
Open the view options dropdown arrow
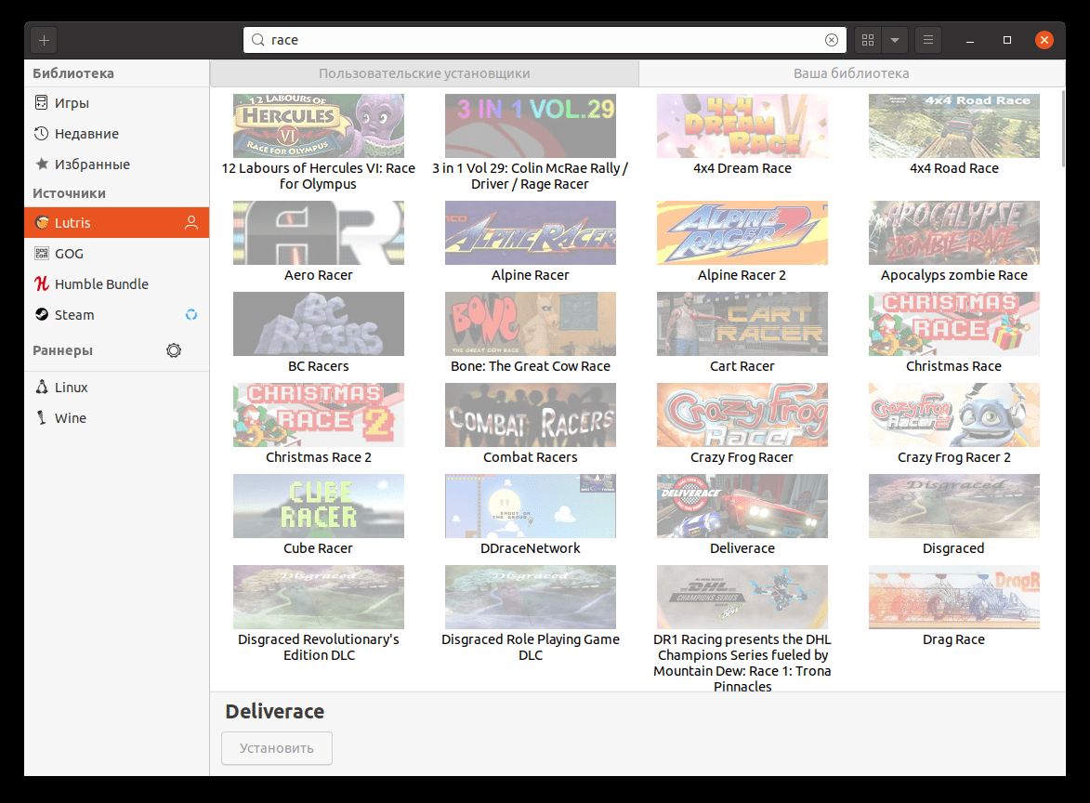click(895, 40)
